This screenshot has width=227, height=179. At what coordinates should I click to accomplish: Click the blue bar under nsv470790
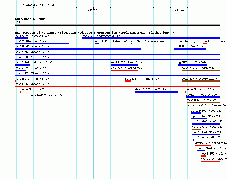(151, 38)
